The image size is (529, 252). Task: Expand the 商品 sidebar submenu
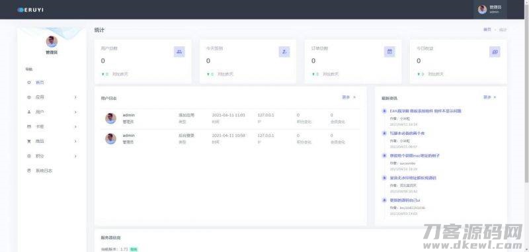click(x=52, y=142)
